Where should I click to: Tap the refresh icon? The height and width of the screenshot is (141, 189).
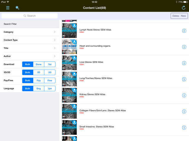click(x=184, y=8)
